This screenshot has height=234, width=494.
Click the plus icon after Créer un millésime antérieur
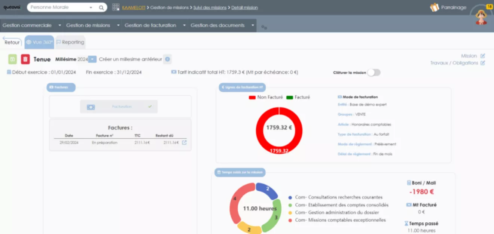pos(168,59)
